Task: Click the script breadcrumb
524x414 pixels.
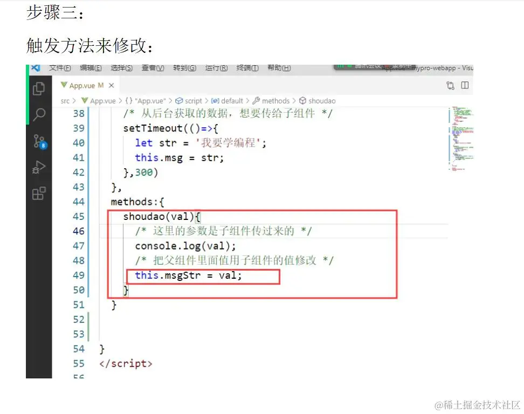Action: point(189,101)
